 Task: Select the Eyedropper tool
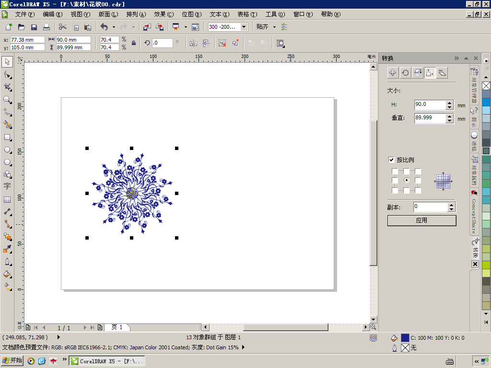[7, 249]
